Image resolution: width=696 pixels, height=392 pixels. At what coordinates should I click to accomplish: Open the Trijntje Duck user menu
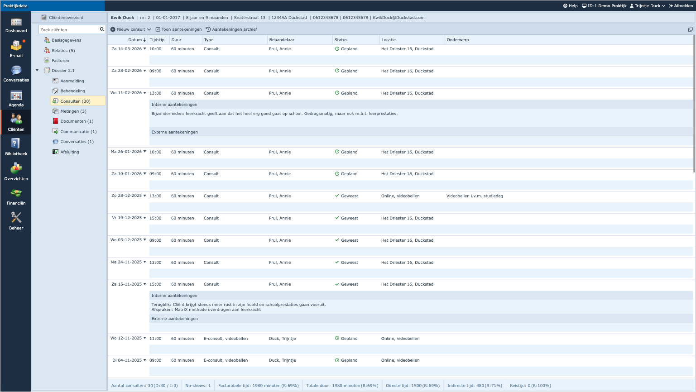pyautogui.click(x=647, y=6)
